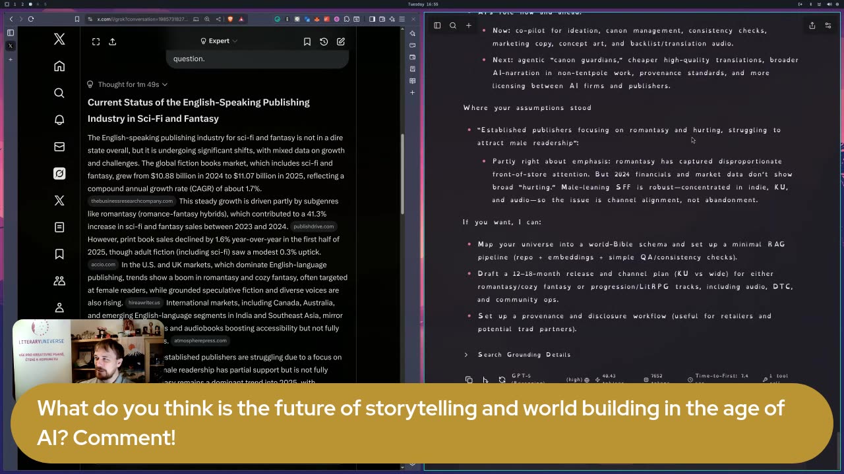Viewport: 844px width, 474px height.
Task: Toggle right chat app sidebar
Action: [x=437, y=26]
